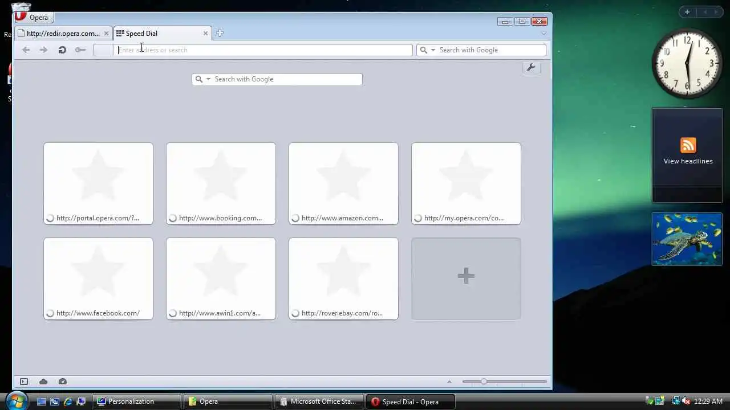The height and width of the screenshot is (410, 730).
Task: Close the Speed Dial tab
Action: 205,34
